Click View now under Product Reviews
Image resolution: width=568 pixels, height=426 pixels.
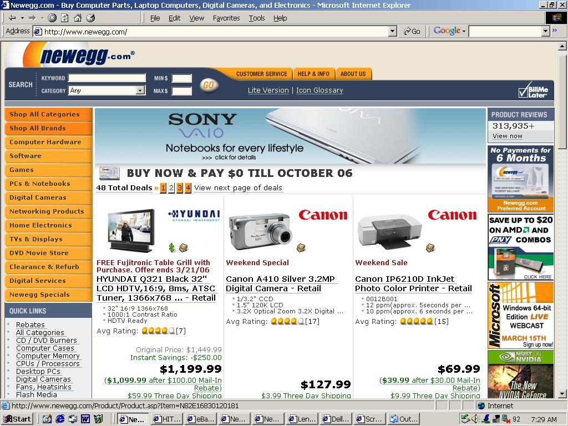[x=507, y=136]
